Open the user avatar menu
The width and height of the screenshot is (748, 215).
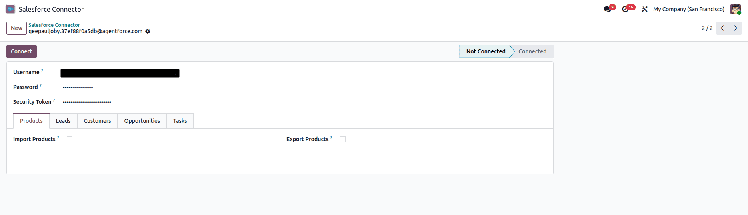click(736, 9)
